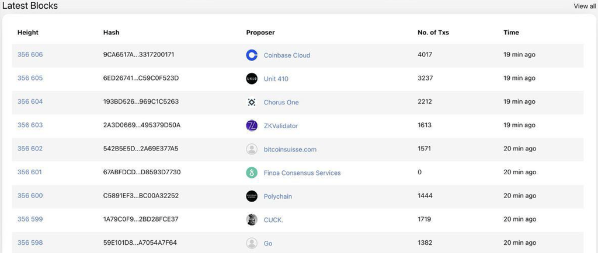Click the Unit 410 validator logo icon
598x253 pixels.
252,79
